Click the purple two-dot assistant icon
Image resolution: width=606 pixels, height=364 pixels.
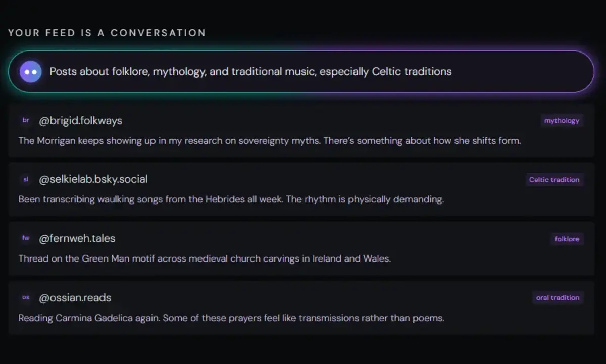[30, 72]
